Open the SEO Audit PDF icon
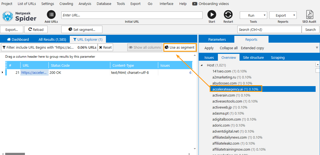 click(x=309, y=15)
